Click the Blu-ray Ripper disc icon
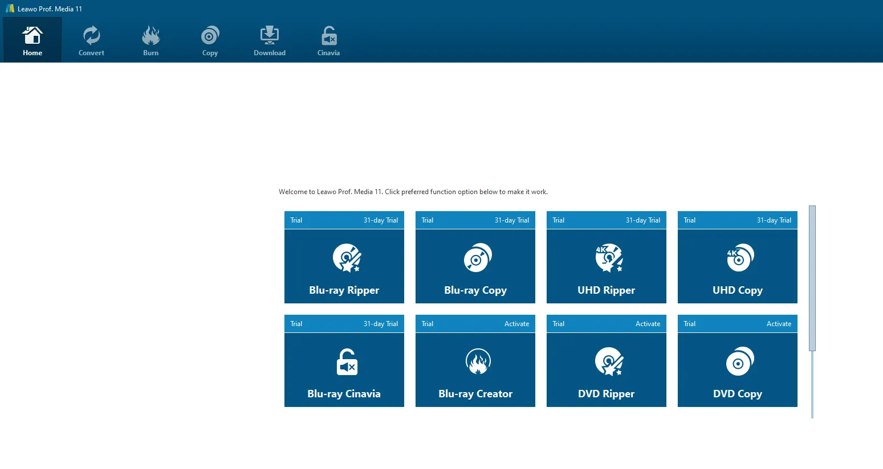The image size is (883, 469). click(x=347, y=258)
